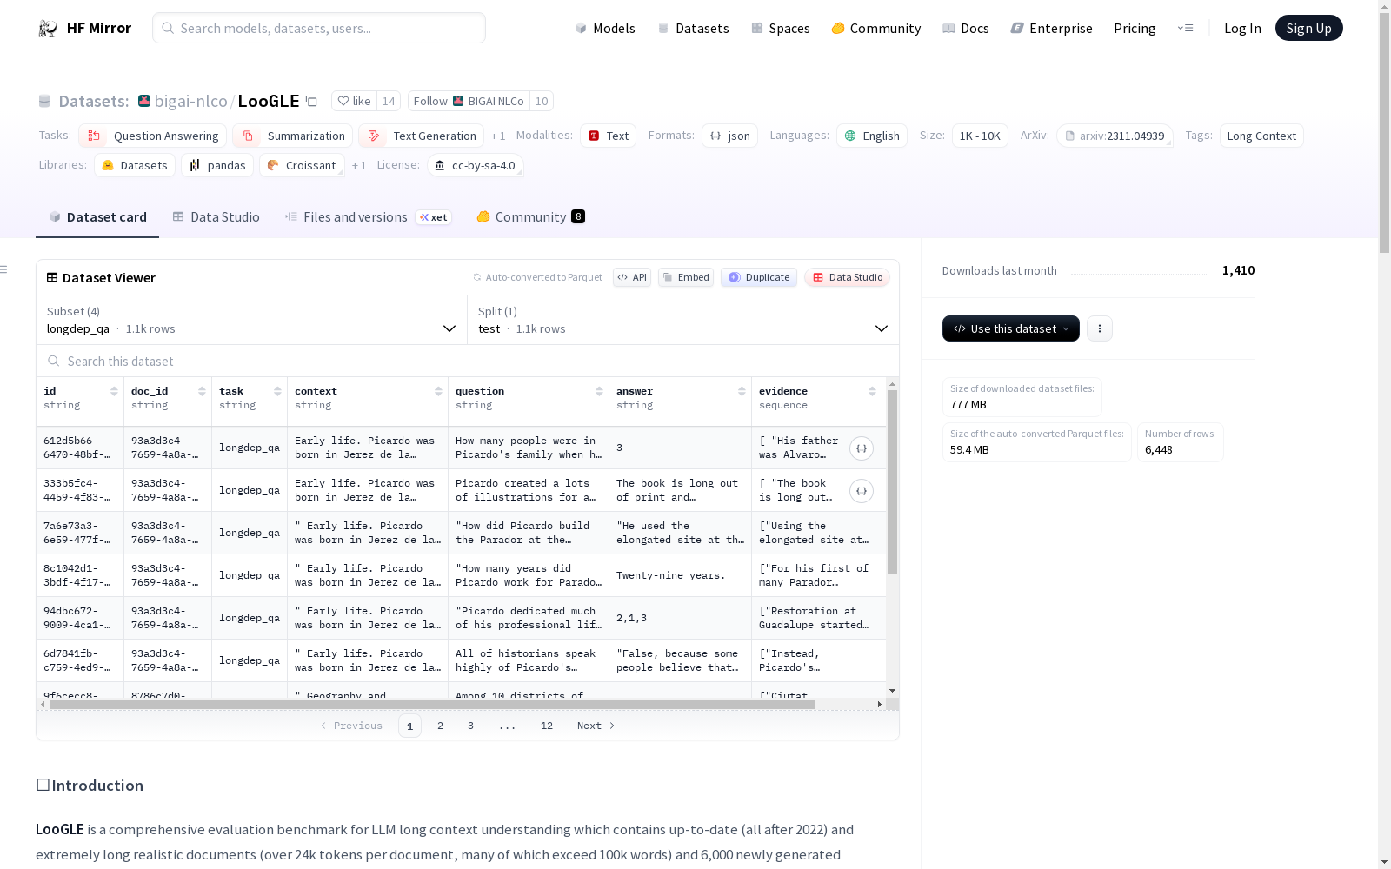Expand the Use this dataset dropdown
1391x869 pixels.
1010,328
